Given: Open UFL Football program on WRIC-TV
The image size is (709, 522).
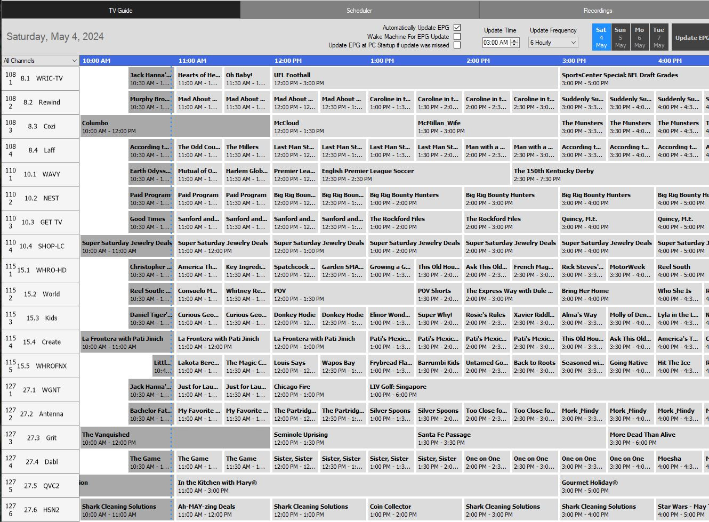Looking at the screenshot, I should click(x=415, y=79).
